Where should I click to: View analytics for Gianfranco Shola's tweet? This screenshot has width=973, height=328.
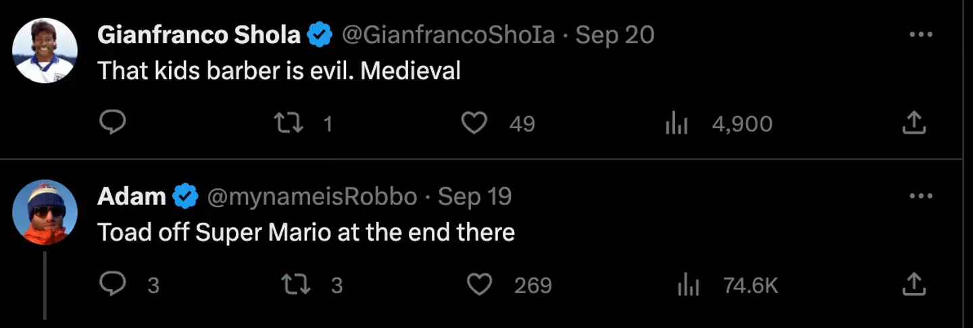(676, 124)
